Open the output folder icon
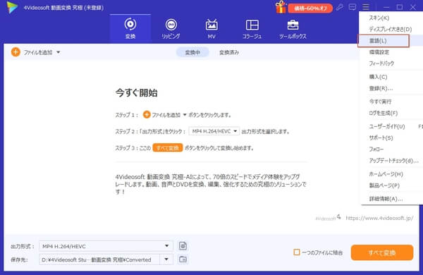 click(x=183, y=259)
